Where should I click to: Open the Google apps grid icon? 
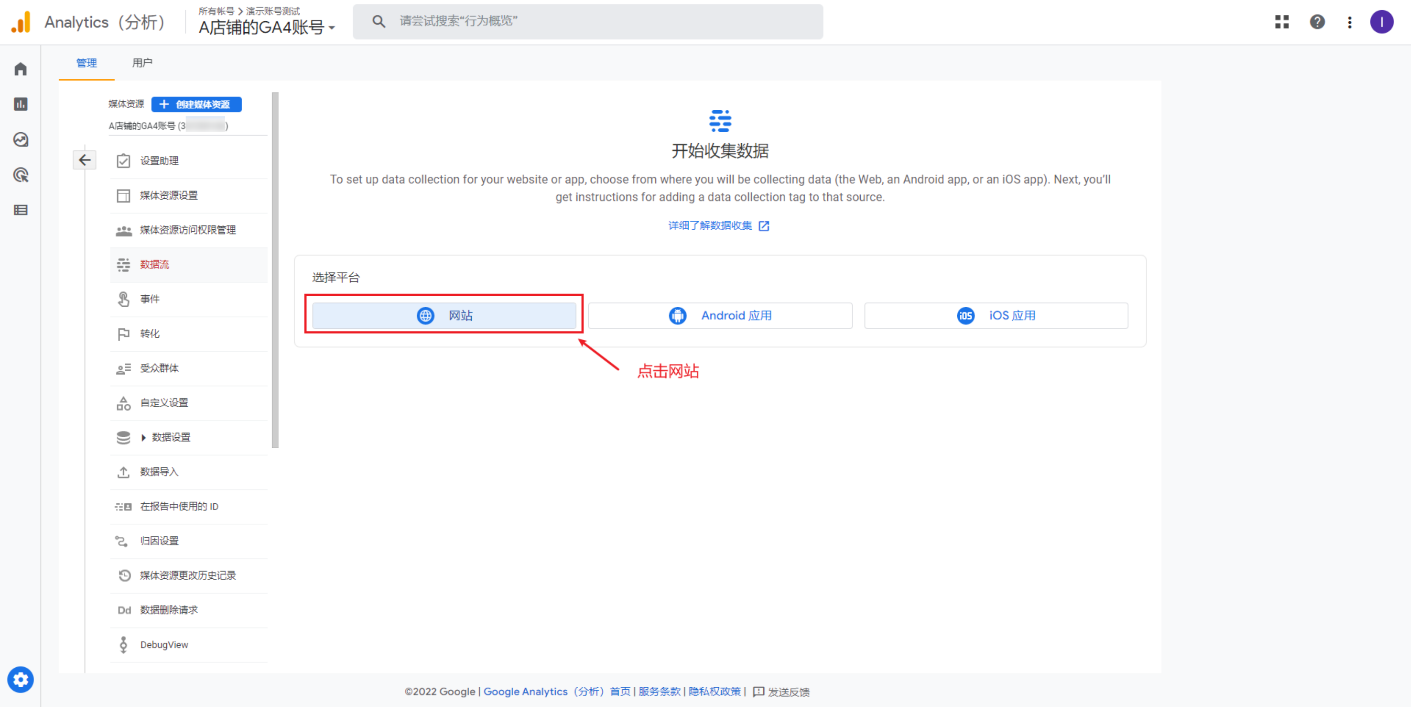[1282, 22]
